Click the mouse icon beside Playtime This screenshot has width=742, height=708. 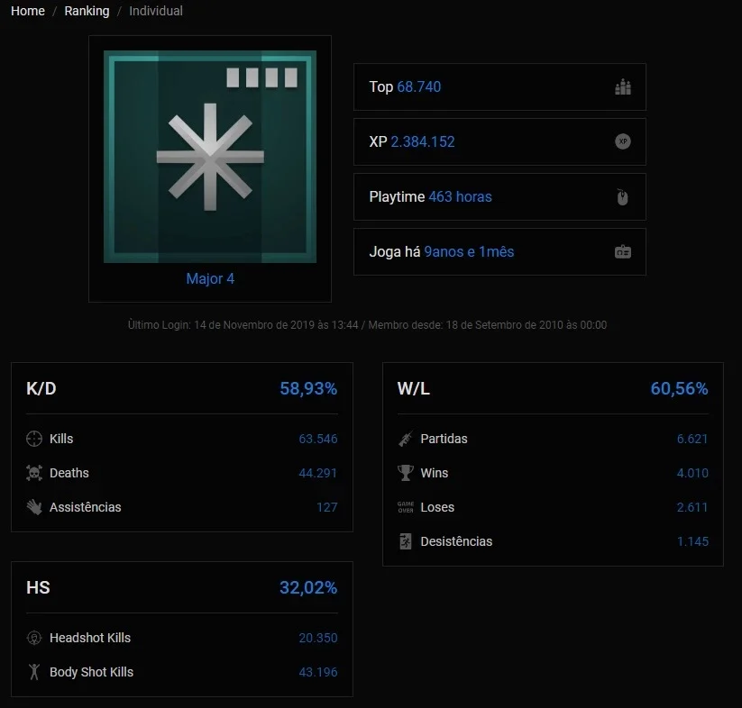point(623,196)
